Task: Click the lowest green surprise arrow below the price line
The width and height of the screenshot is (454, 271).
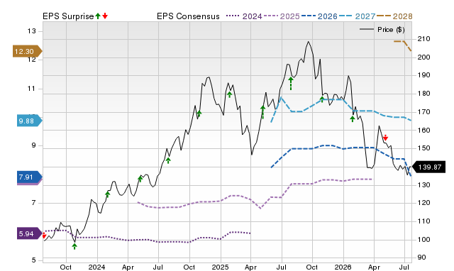Action: pyautogui.click(x=74, y=246)
